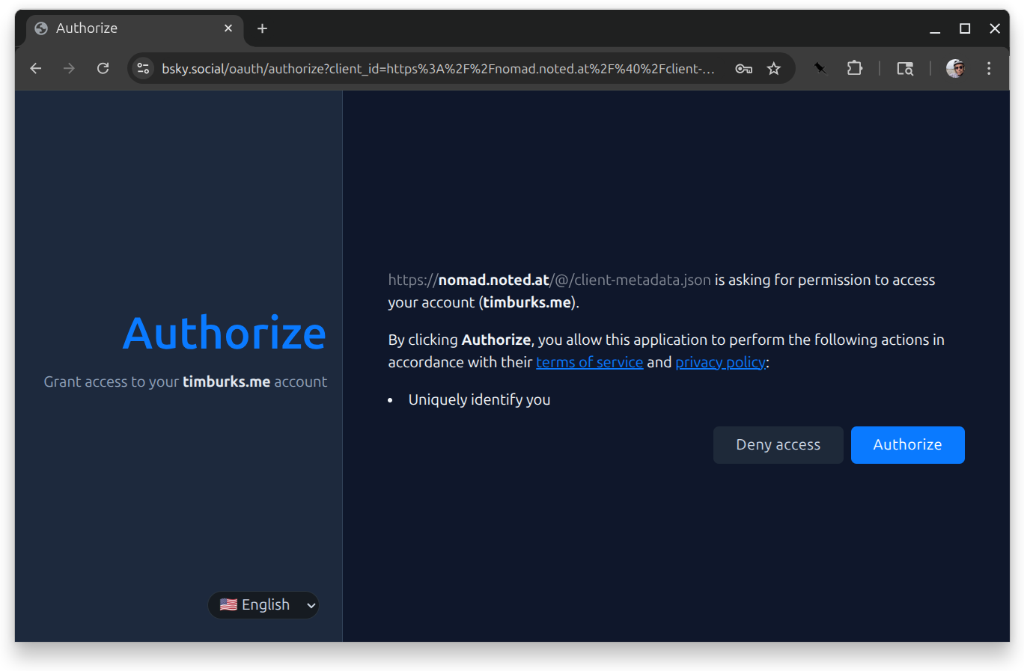Click the address bar URL

[438, 69]
